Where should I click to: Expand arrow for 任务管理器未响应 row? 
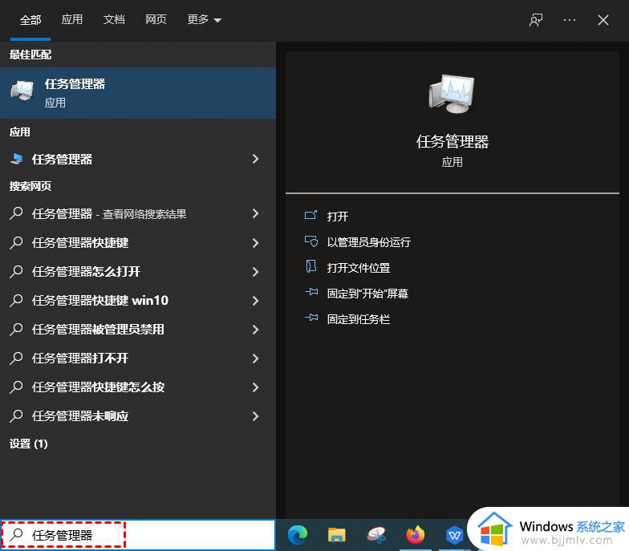[255, 415]
